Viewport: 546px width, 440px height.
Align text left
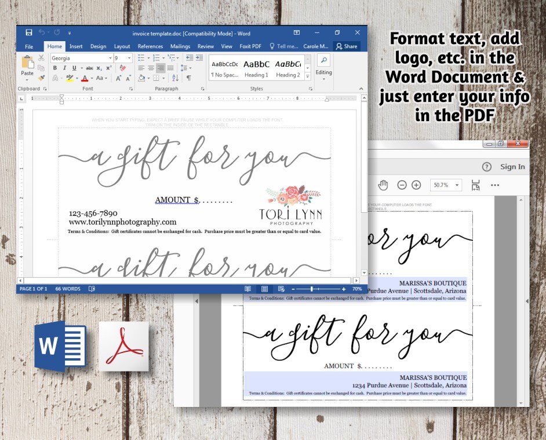point(141,68)
